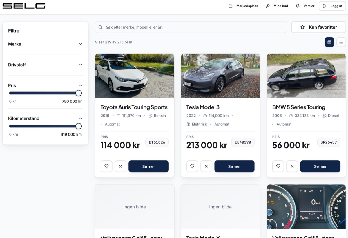Open Varsler notifications
This screenshot has height=238, width=348.
[305, 6]
